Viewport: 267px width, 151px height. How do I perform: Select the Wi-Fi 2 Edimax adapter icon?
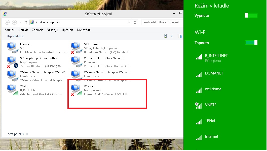(x=77, y=91)
